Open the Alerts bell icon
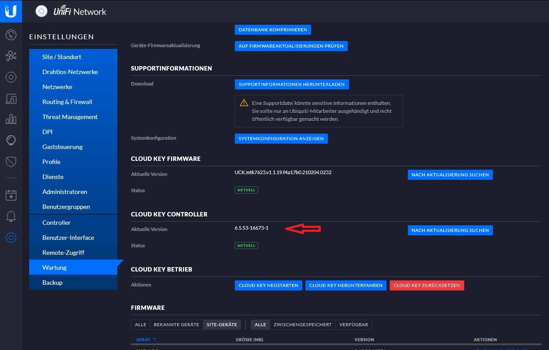The image size is (549, 350). pyautogui.click(x=11, y=216)
